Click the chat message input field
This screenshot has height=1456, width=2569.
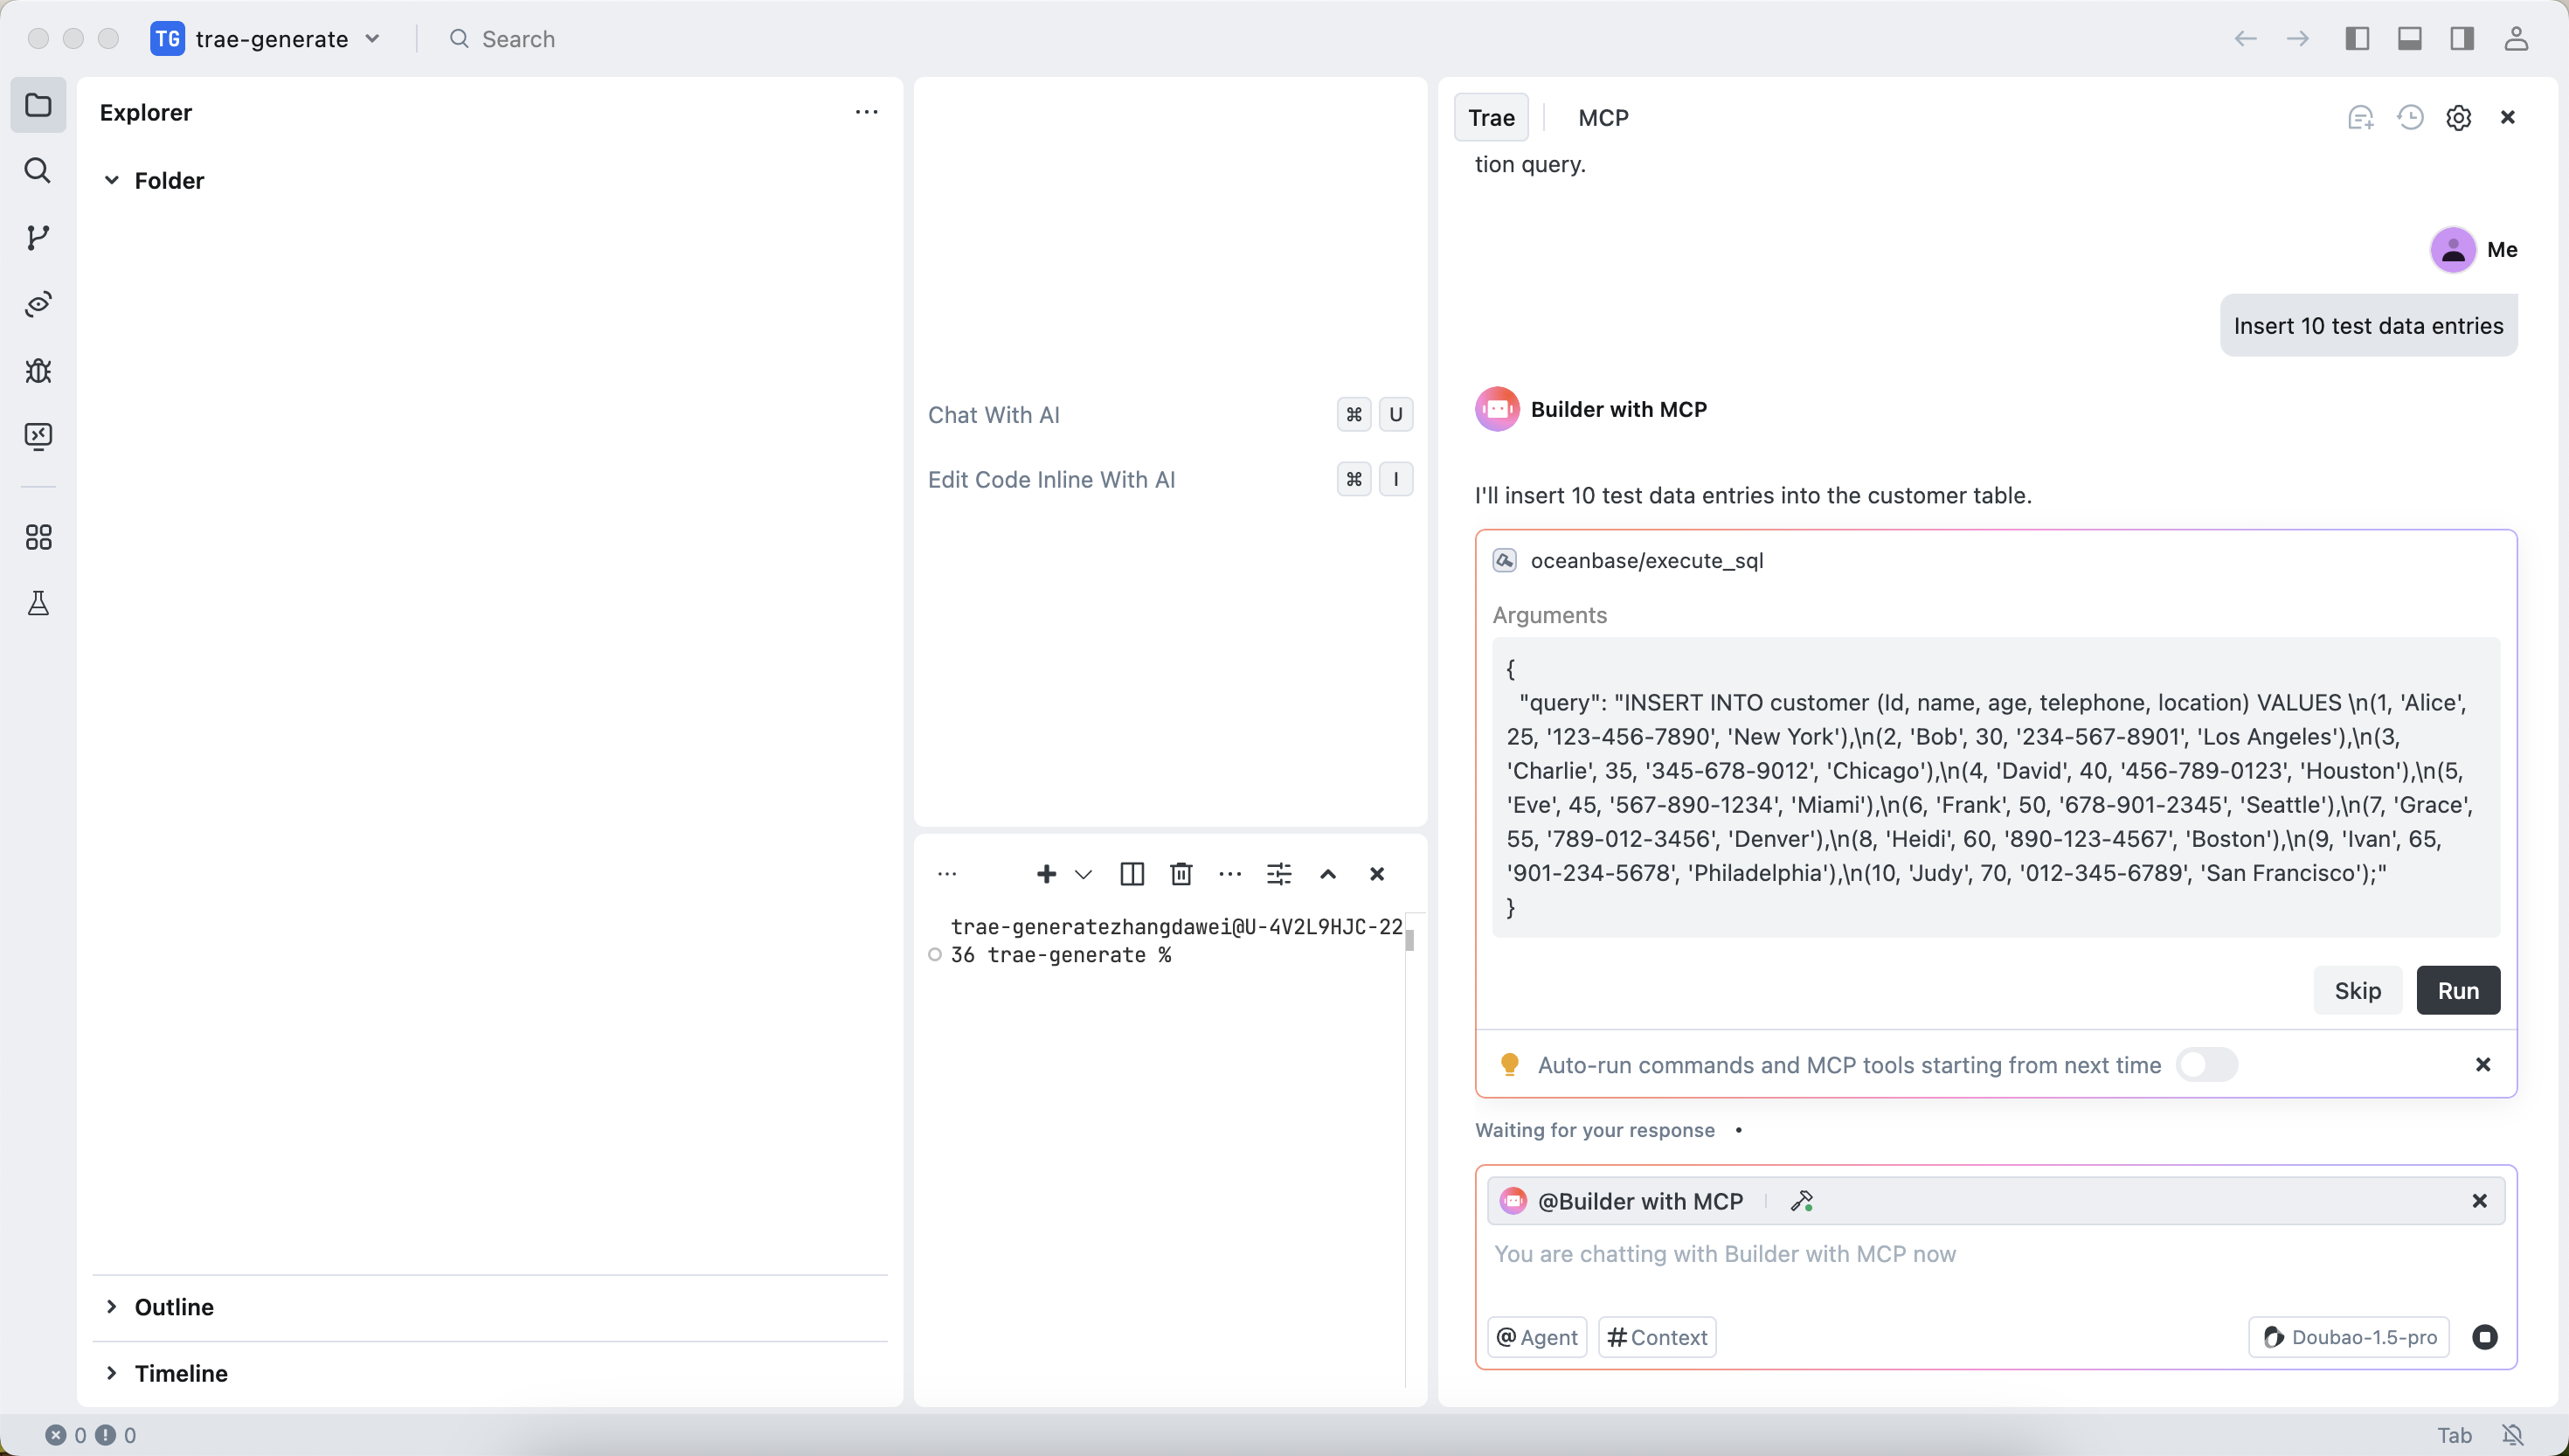[1994, 1254]
